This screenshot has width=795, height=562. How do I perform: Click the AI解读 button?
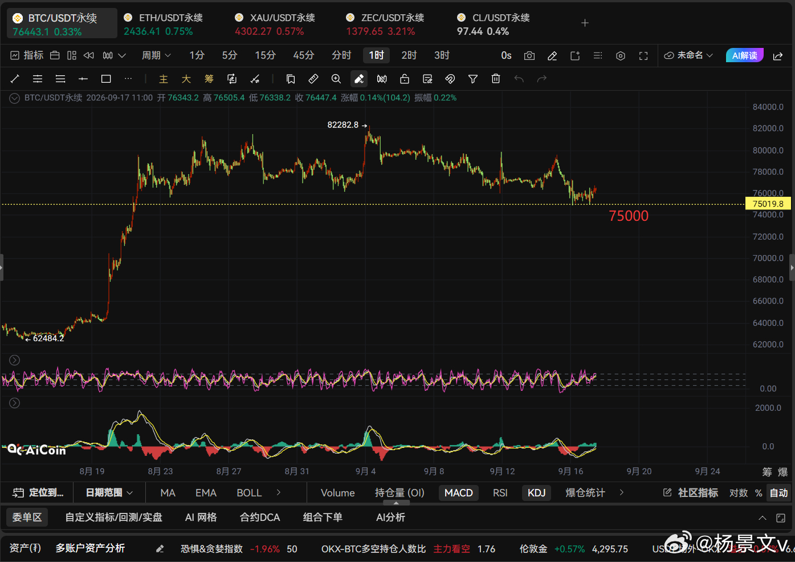click(x=744, y=55)
